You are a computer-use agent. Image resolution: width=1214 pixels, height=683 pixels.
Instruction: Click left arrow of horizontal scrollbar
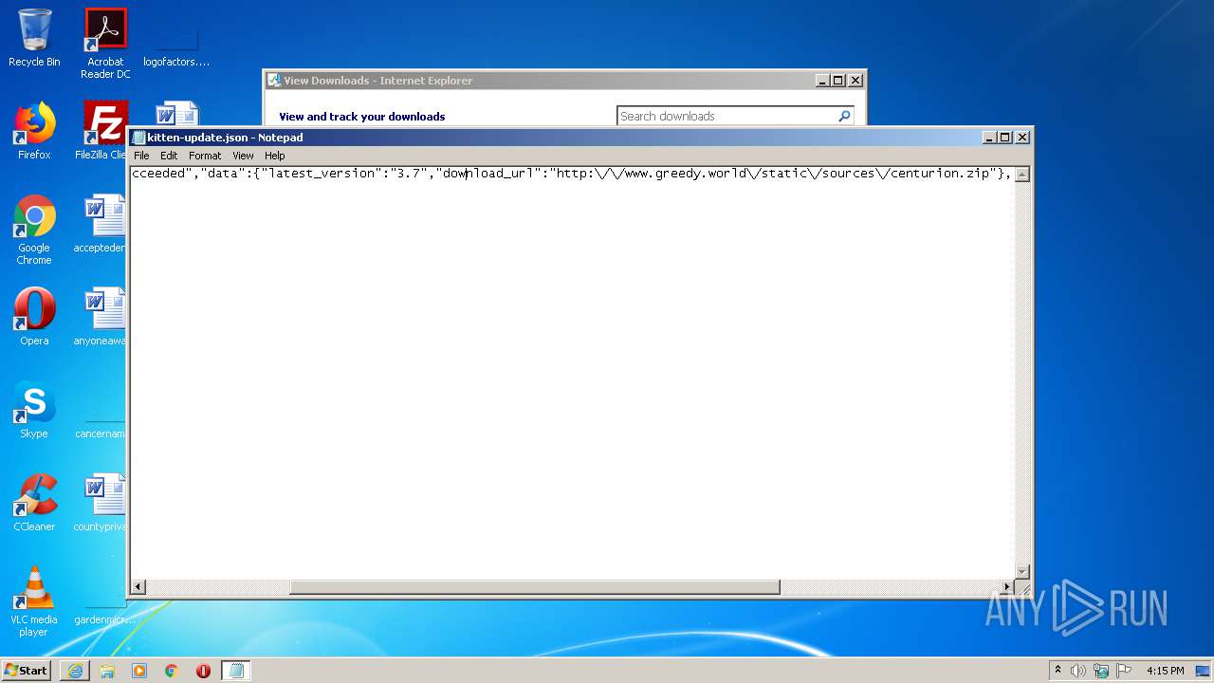pos(138,587)
